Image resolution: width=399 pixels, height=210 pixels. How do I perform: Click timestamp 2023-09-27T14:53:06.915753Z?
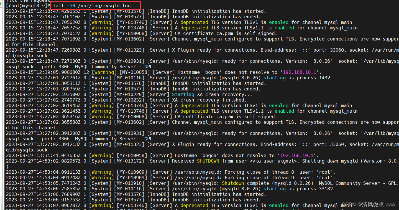43,200
